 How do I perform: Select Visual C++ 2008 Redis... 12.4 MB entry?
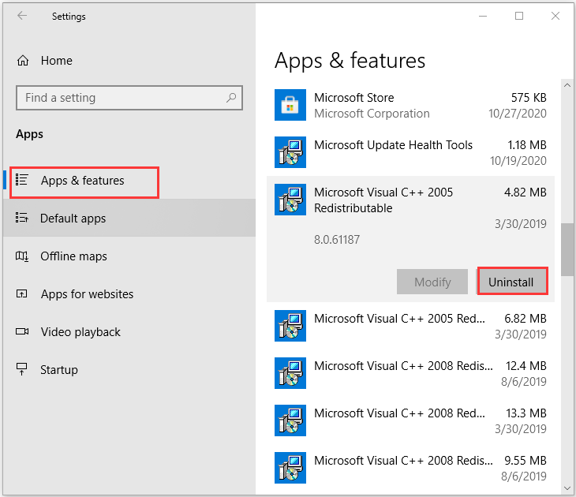[410, 374]
